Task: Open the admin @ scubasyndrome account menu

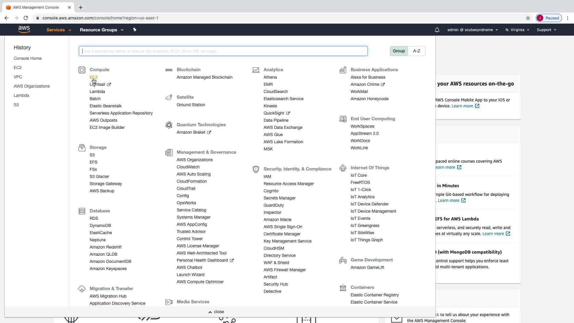Action: click(472, 30)
